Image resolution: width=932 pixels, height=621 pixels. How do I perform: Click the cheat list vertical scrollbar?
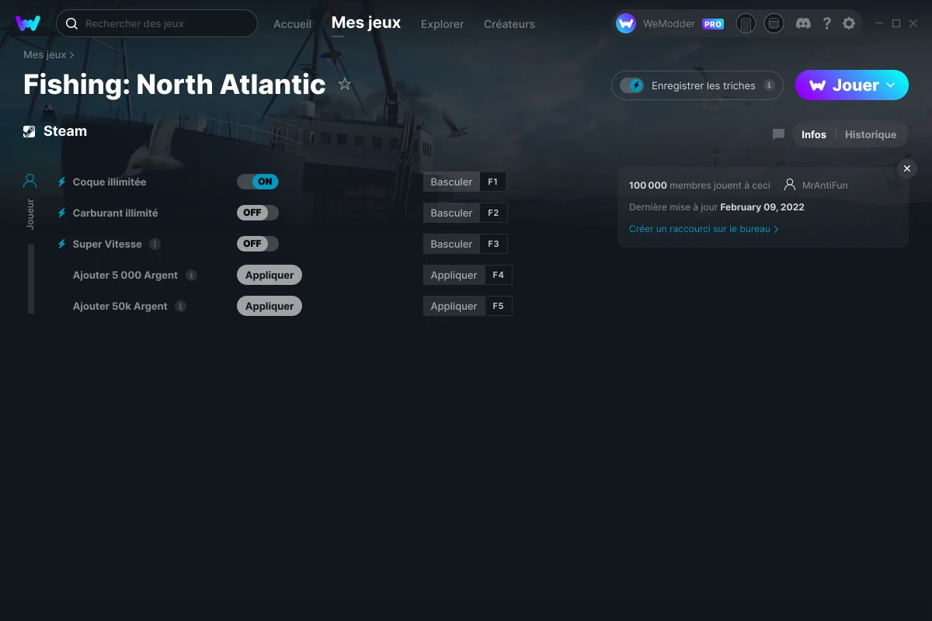(31, 279)
